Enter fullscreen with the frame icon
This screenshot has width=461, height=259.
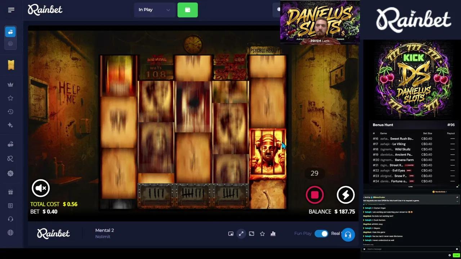(x=252, y=234)
